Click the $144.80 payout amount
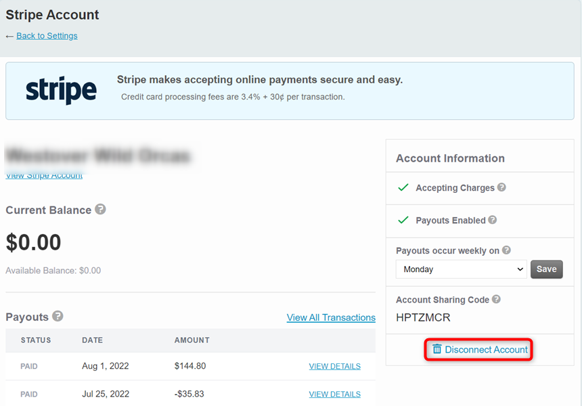The image size is (582, 406). (x=190, y=366)
